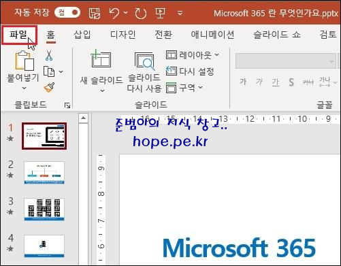Toggle text Shadow (S) formatting
Viewport: 341px width, 266px height.
(x=291, y=82)
